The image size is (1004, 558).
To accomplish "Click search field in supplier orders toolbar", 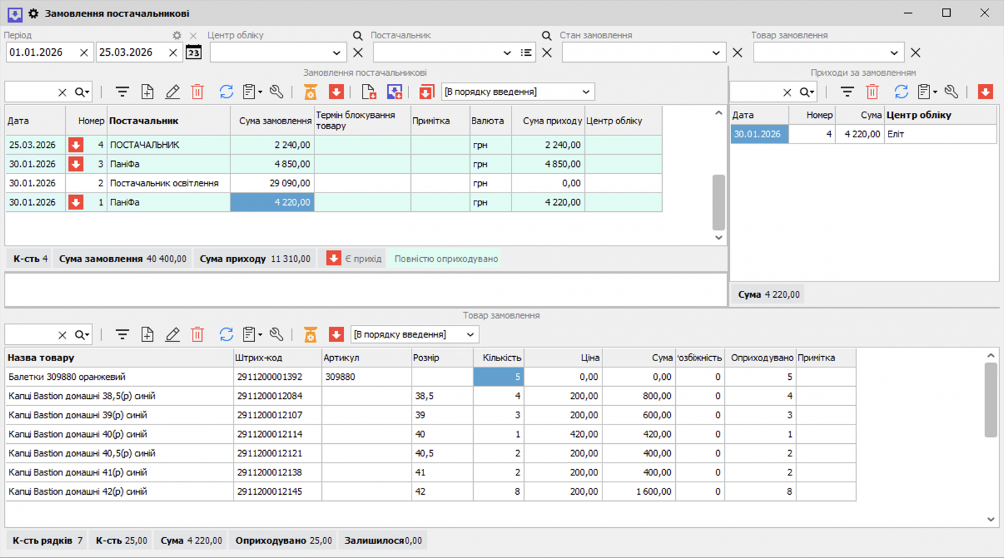I will (30, 92).
